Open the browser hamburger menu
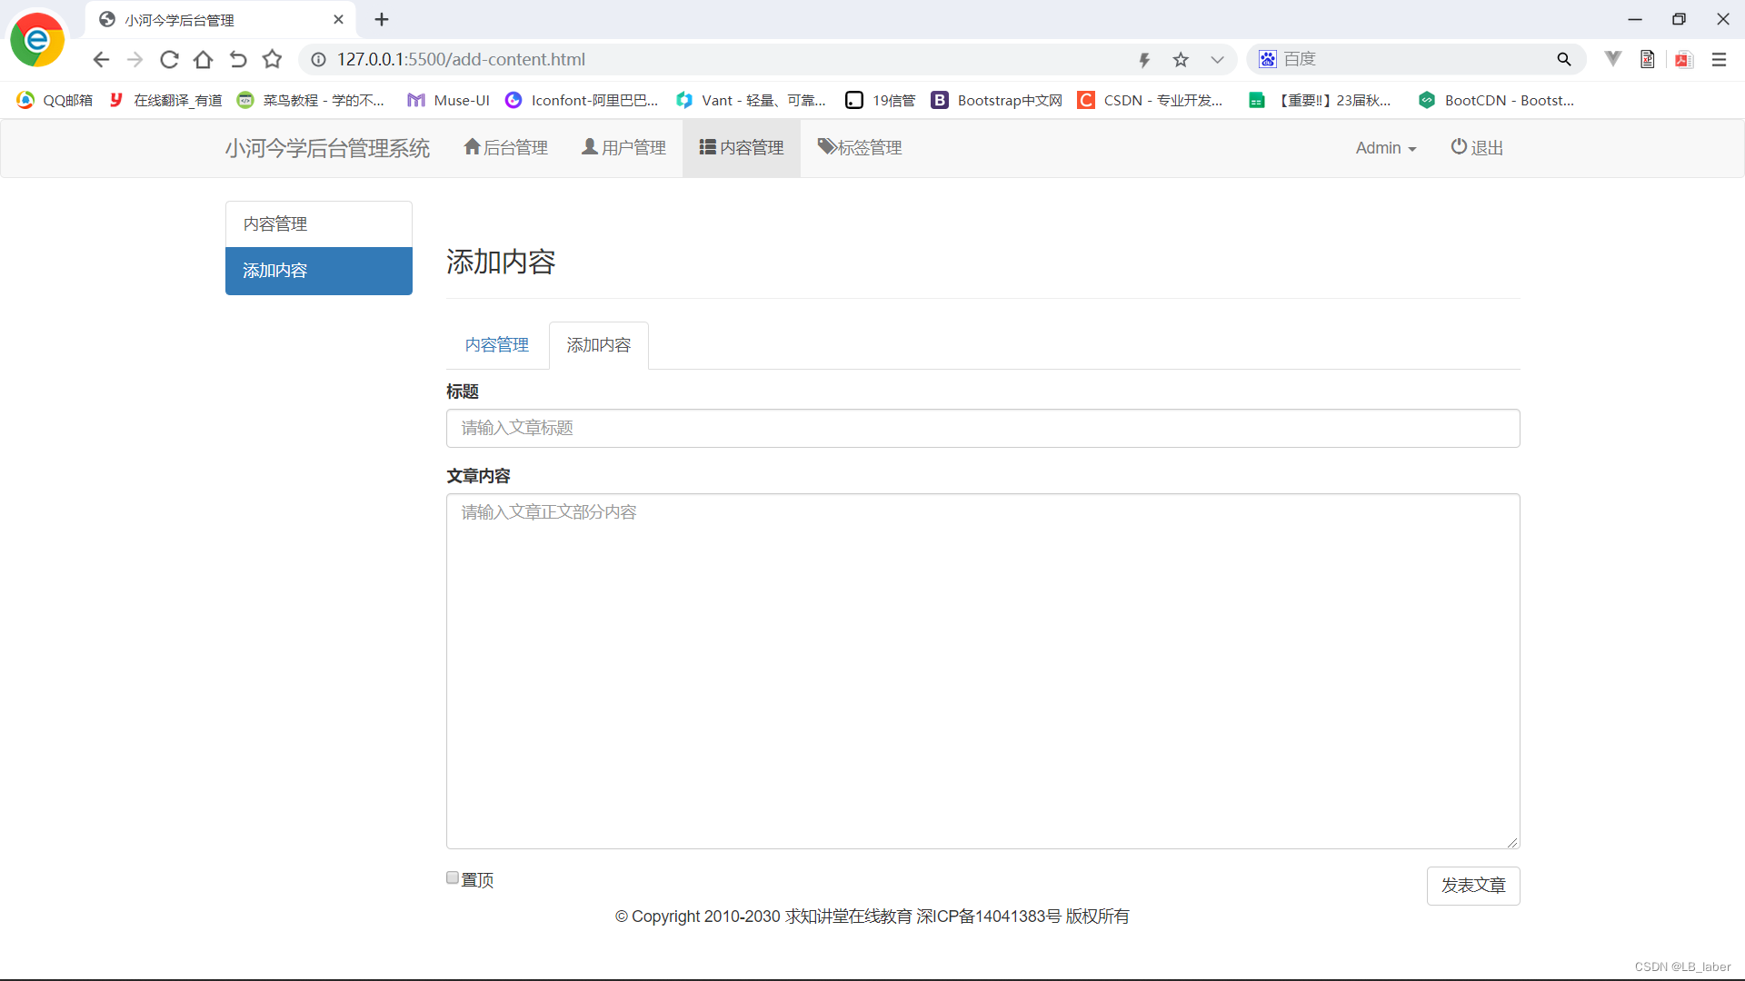Screen dimensions: 1745x981 click(1719, 59)
